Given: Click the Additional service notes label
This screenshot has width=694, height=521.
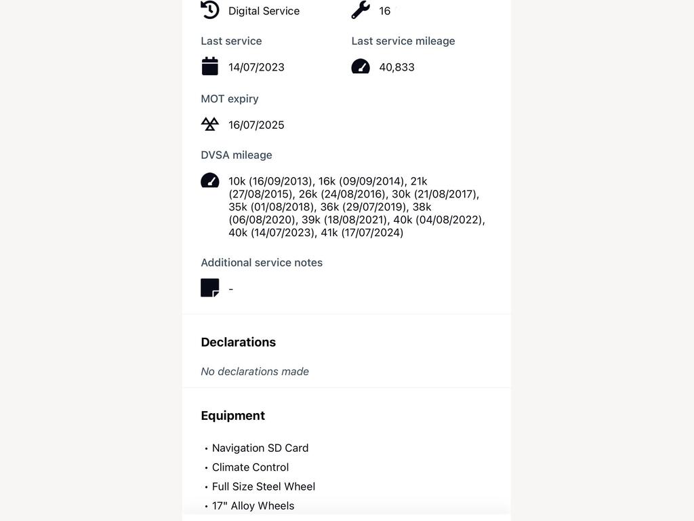Looking at the screenshot, I should [262, 263].
